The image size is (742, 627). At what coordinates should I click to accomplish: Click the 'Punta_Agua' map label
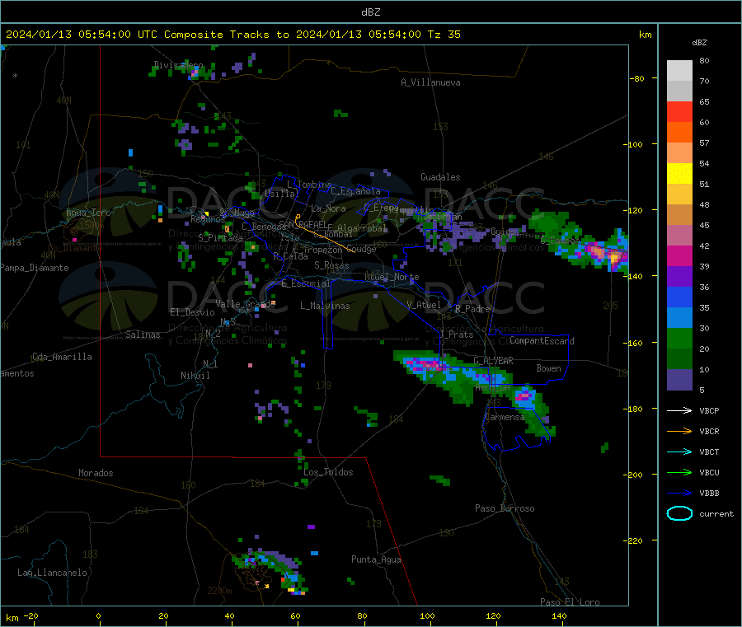tap(376, 559)
